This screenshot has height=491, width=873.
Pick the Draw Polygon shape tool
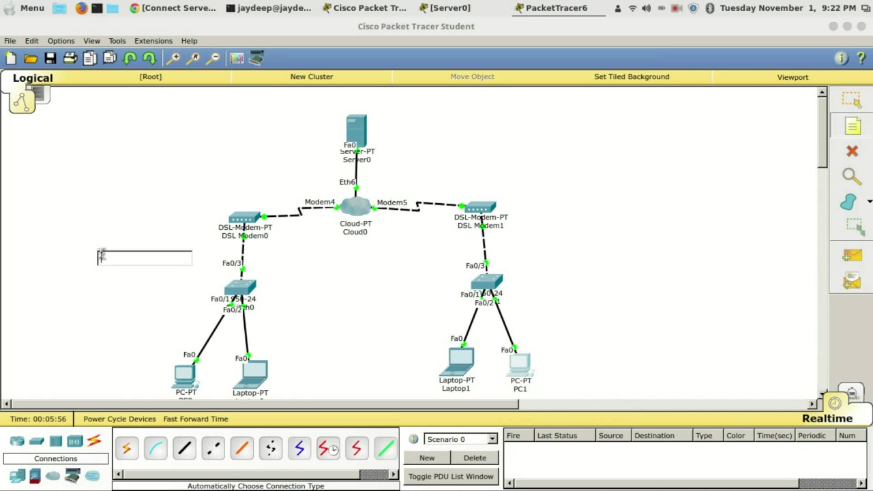pyautogui.click(x=848, y=202)
